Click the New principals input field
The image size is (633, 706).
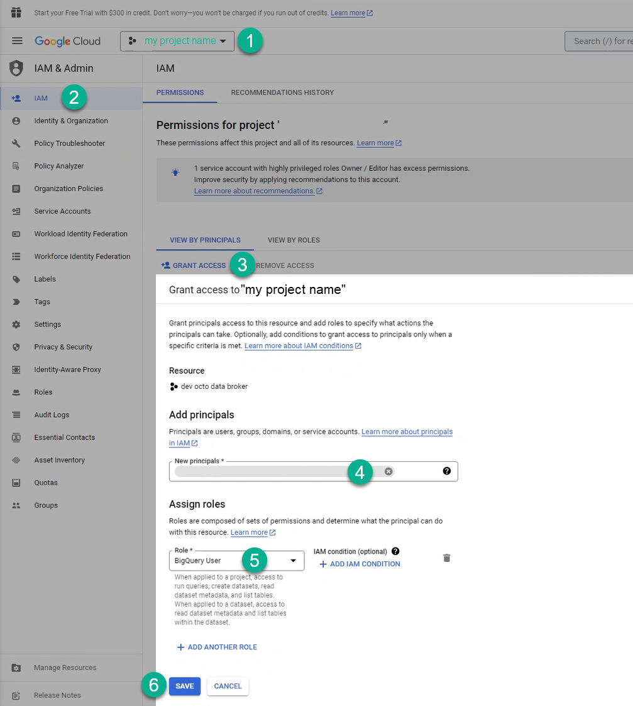[x=313, y=471]
